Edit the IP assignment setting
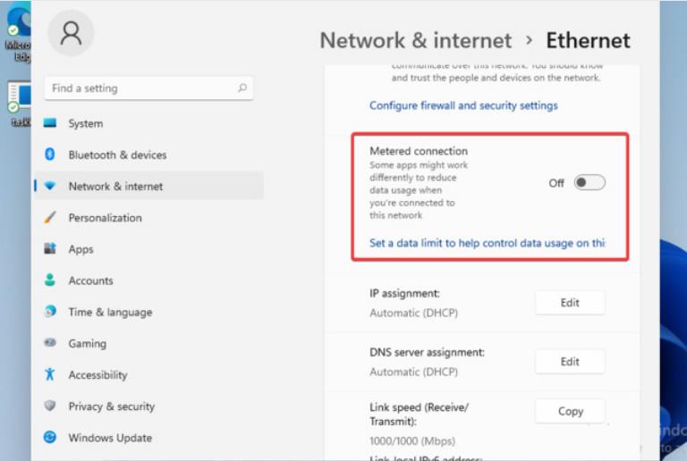This screenshot has height=461, width=687. point(570,303)
